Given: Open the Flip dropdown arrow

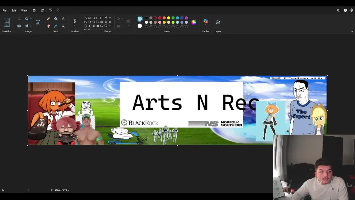Looking at the screenshot, I should pyautogui.click(x=31, y=26).
